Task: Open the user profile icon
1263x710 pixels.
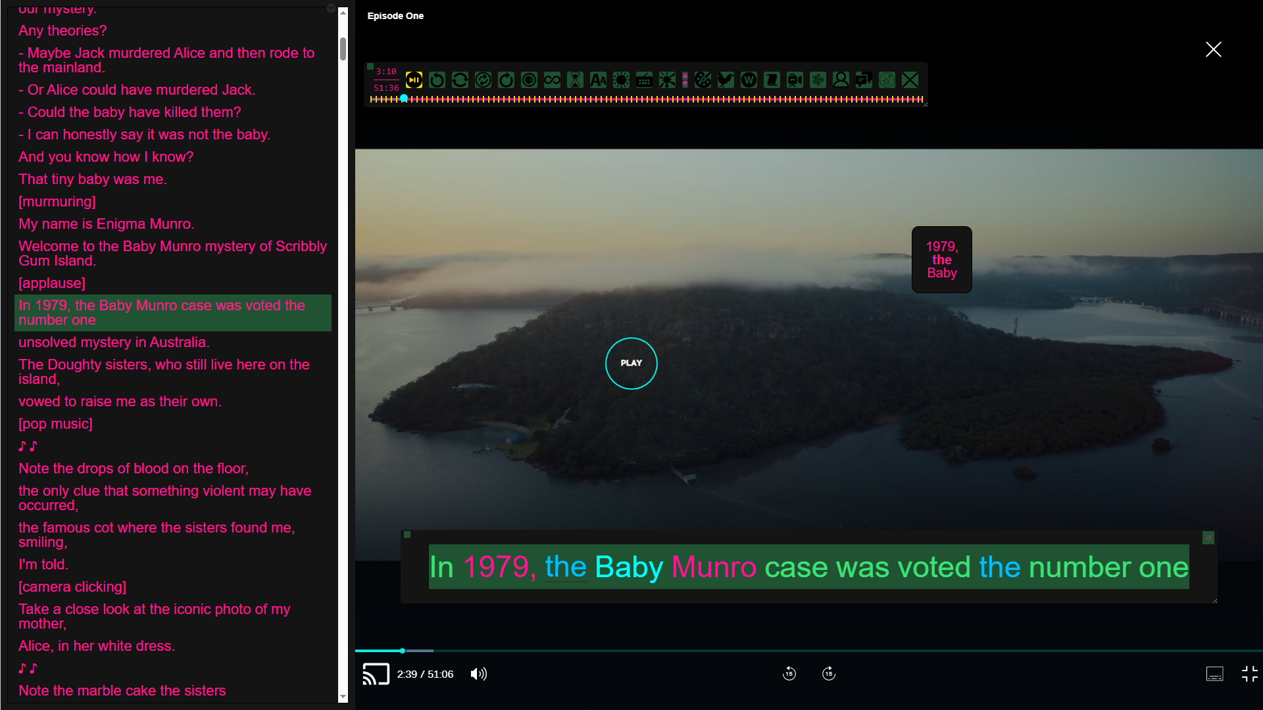Action: tap(841, 80)
